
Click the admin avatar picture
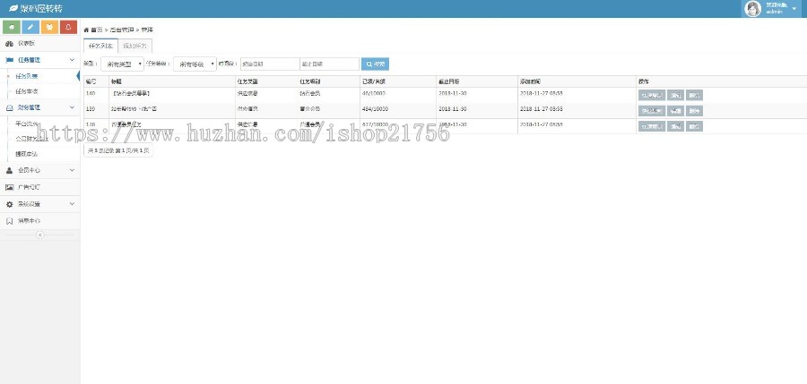752,9
